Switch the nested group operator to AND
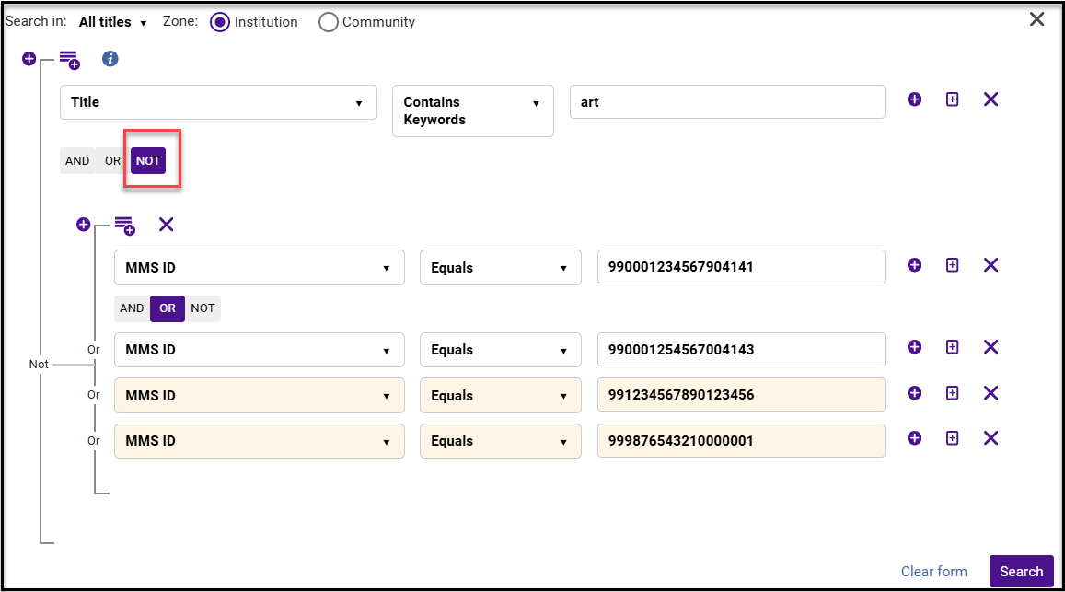Screen dimensions: 1065x592 click(132, 308)
